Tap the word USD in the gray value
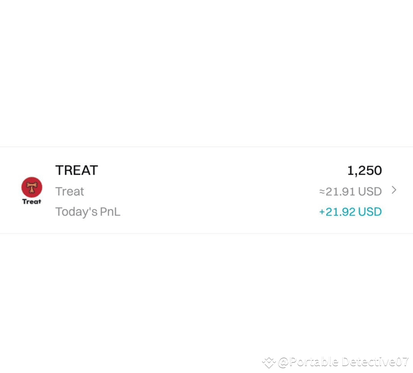 pyautogui.click(x=370, y=191)
